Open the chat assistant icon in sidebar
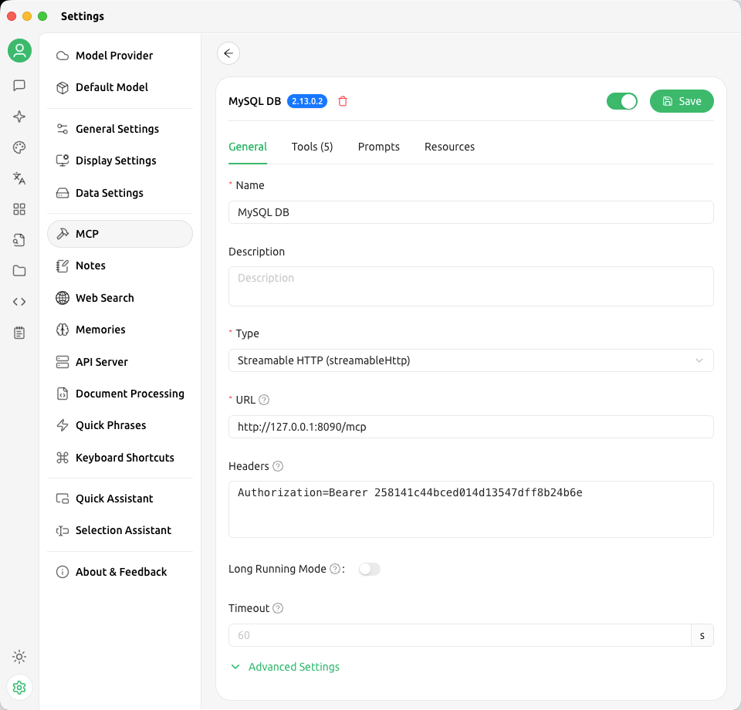 click(19, 86)
